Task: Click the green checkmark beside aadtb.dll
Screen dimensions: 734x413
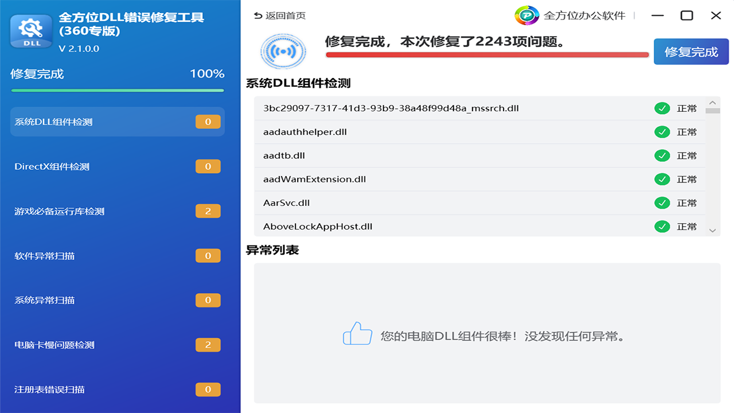Action: [662, 155]
